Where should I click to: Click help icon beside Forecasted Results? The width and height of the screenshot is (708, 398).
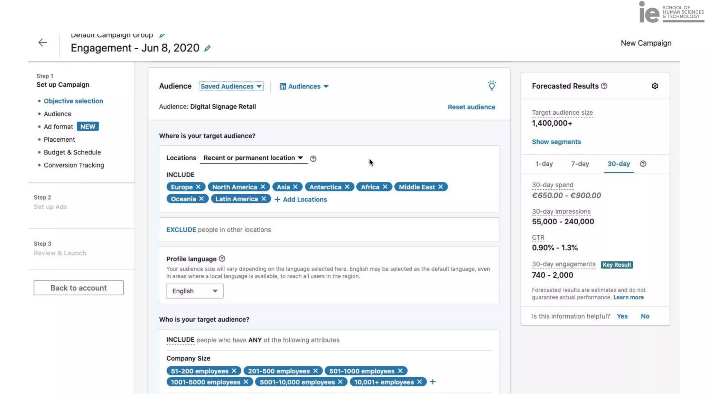[604, 86]
